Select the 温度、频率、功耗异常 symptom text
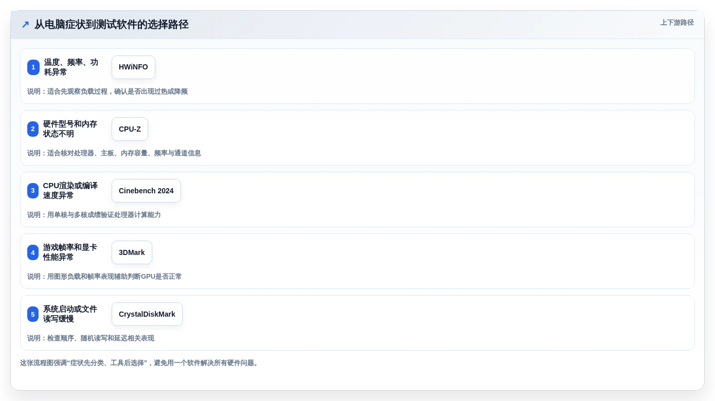 71,67
